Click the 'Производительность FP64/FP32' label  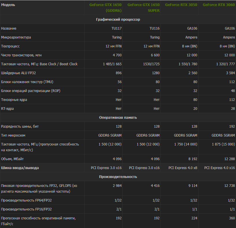click(x=26, y=200)
